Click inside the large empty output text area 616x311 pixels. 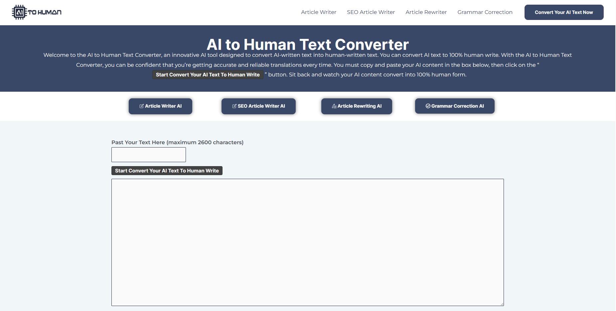(x=307, y=242)
